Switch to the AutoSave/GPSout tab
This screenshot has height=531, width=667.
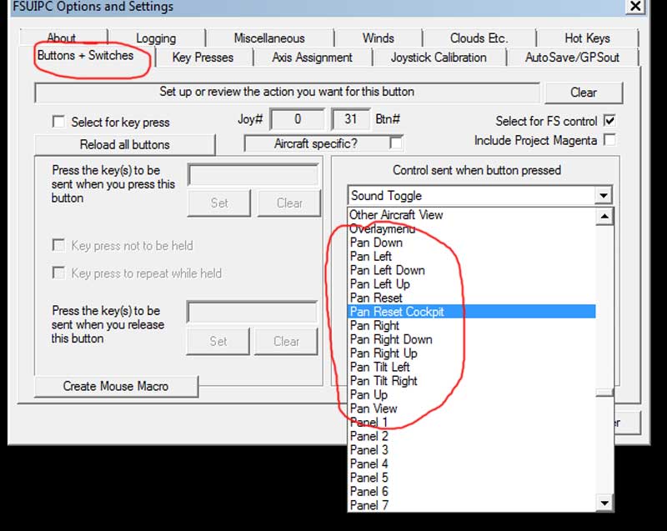pos(572,58)
